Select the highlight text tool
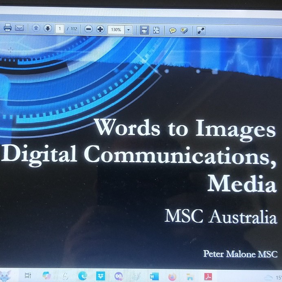The image size is (282, 282). (x=184, y=31)
